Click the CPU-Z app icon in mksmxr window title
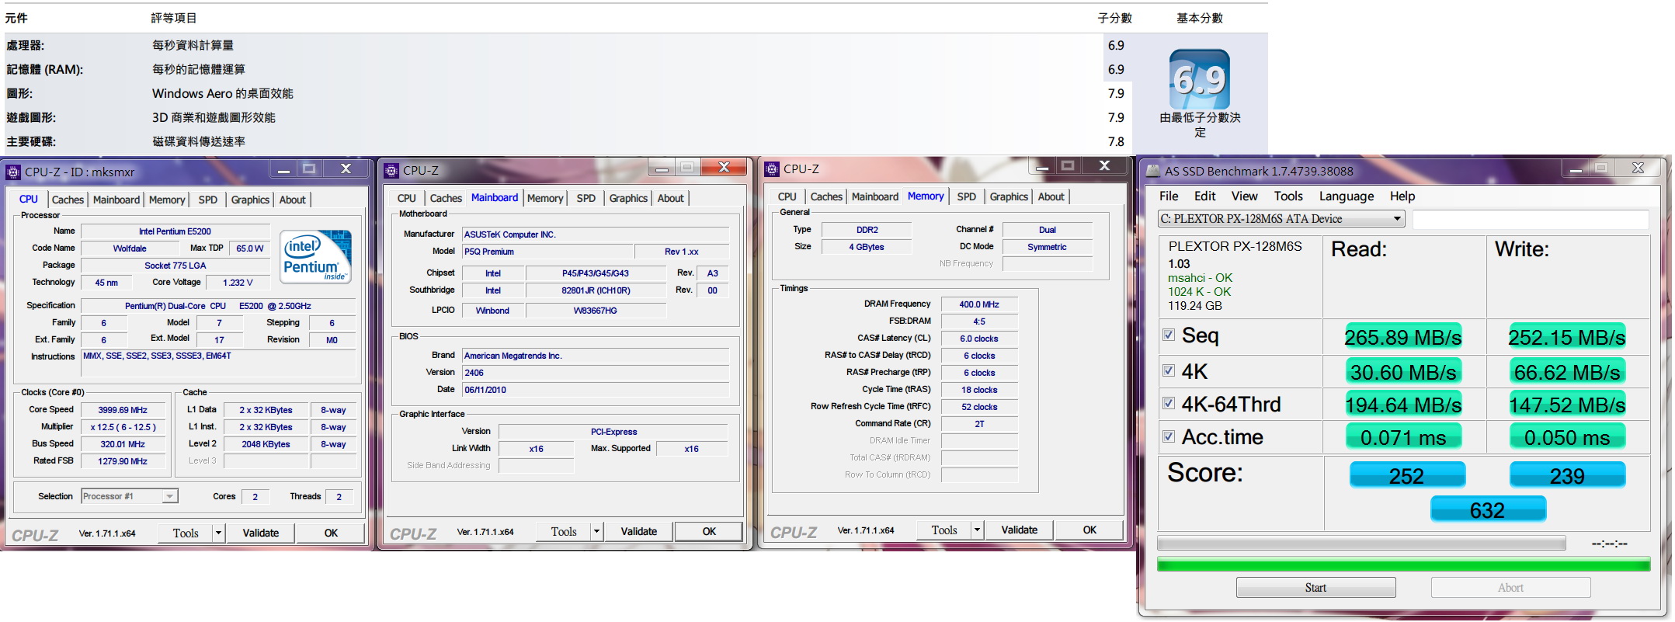 click(x=13, y=172)
